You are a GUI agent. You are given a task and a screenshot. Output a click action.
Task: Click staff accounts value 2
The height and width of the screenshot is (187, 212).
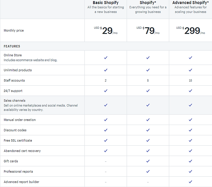(x=106, y=80)
